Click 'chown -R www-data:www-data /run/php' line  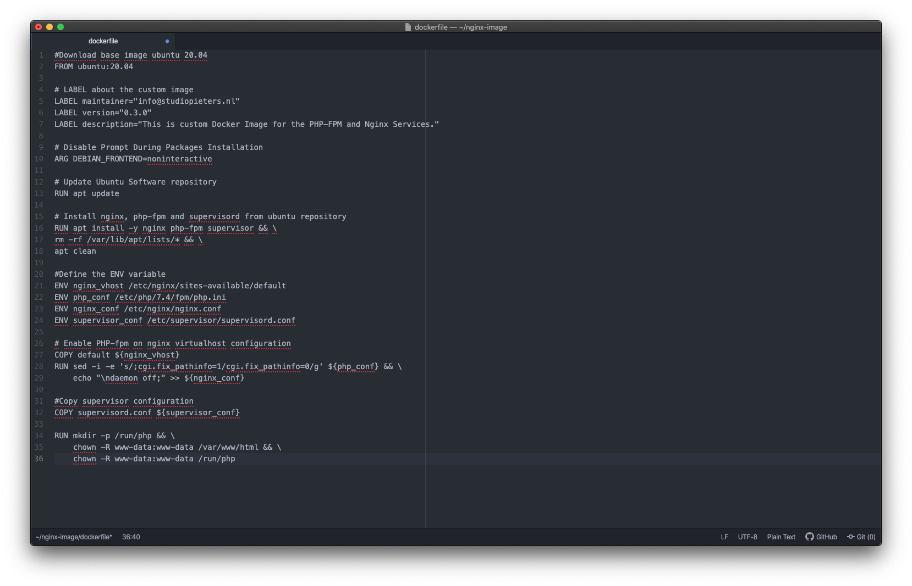coord(154,459)
